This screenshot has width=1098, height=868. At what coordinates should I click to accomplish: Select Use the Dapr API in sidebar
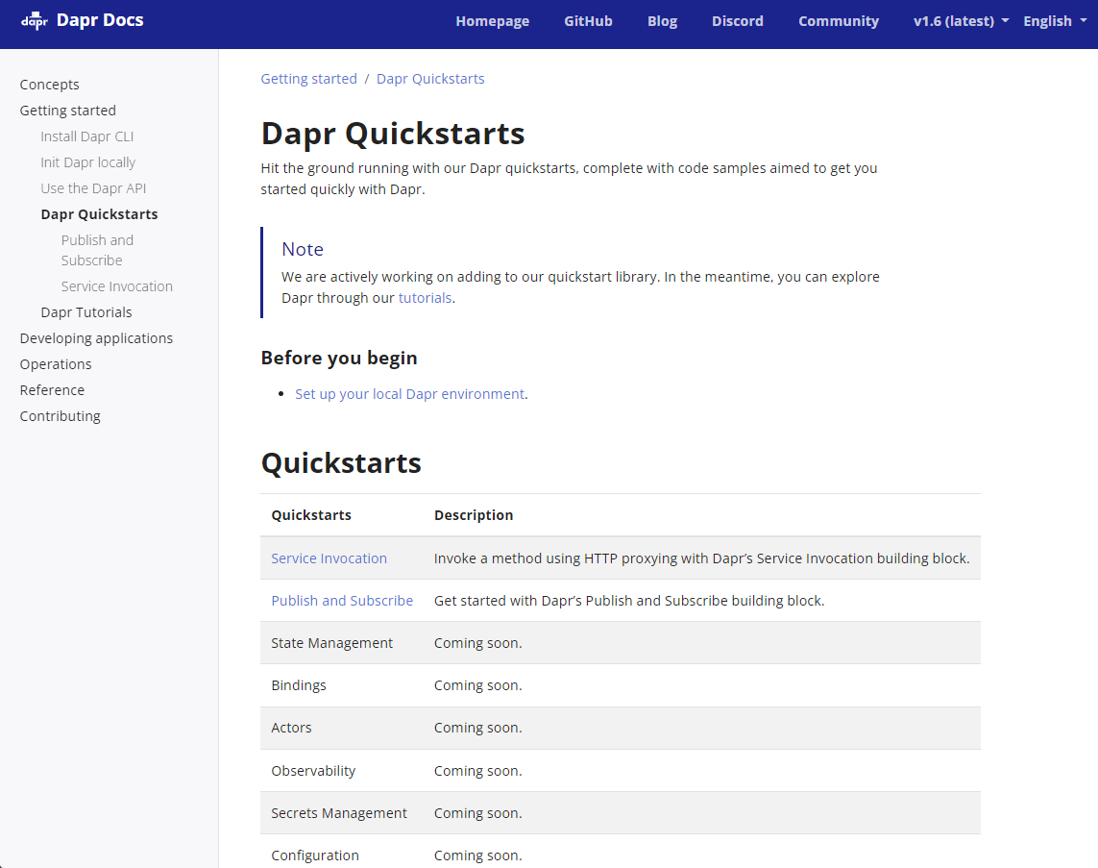pyautogui.click(x=93, y=188)
